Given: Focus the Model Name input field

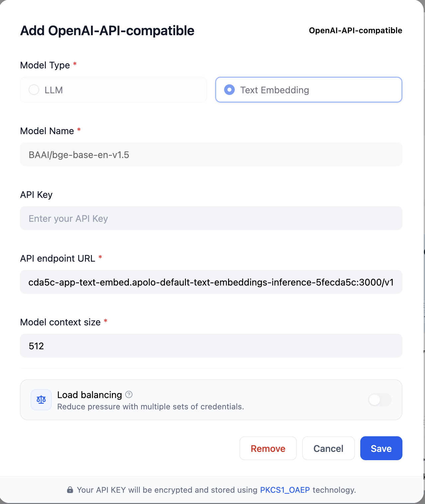Looking at the screenshot, I should [211, 155].
